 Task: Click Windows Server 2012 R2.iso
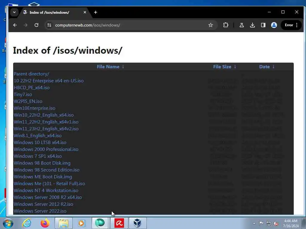[x=44, y=204]
